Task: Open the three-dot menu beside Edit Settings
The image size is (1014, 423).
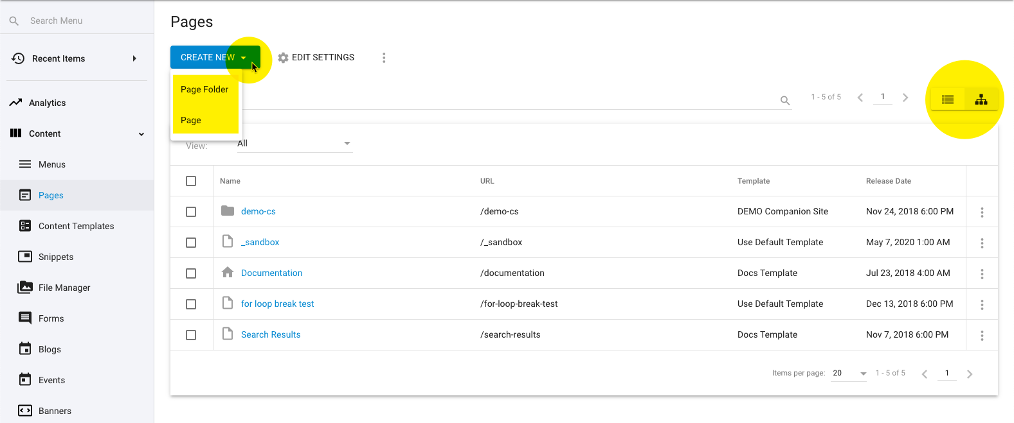Action: pos(384,58)
